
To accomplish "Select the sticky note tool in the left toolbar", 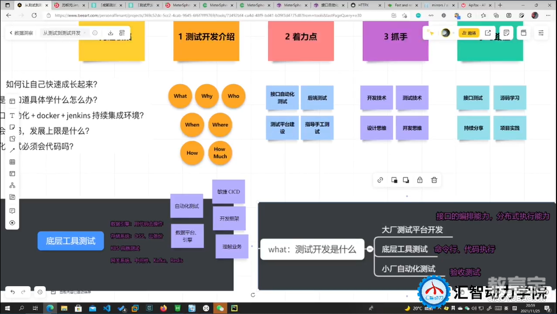I will 12,127.
